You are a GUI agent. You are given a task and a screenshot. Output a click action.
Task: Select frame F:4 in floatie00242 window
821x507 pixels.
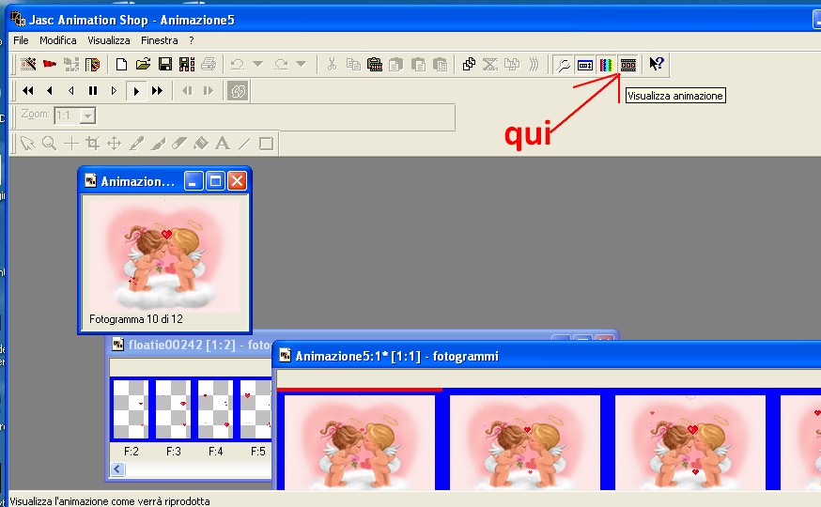pyautogui.click(x=215, y=409)
